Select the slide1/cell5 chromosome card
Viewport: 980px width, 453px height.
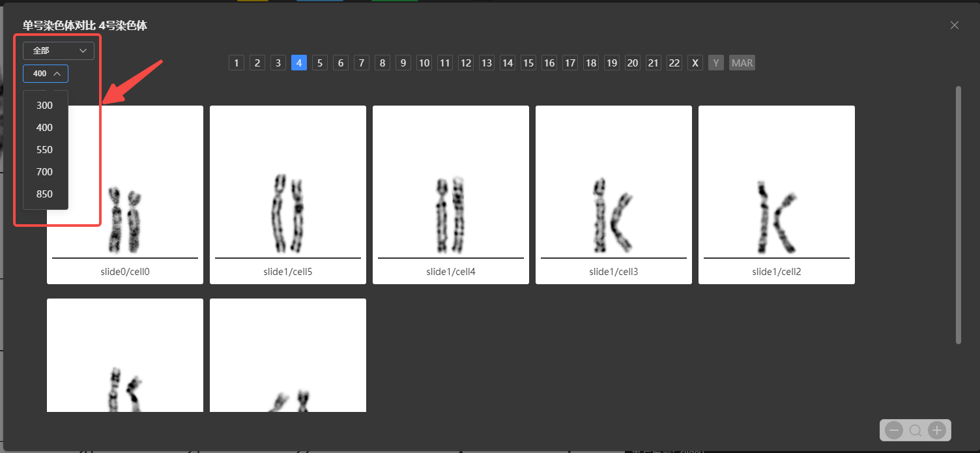coord(287,196)
